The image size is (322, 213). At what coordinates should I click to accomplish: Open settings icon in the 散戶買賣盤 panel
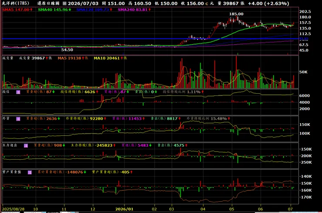click(30, 173)
